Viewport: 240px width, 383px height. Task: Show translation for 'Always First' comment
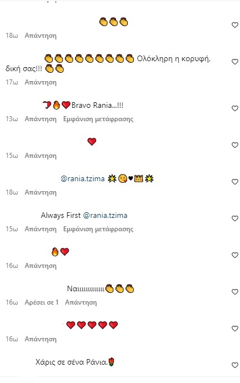98,229
